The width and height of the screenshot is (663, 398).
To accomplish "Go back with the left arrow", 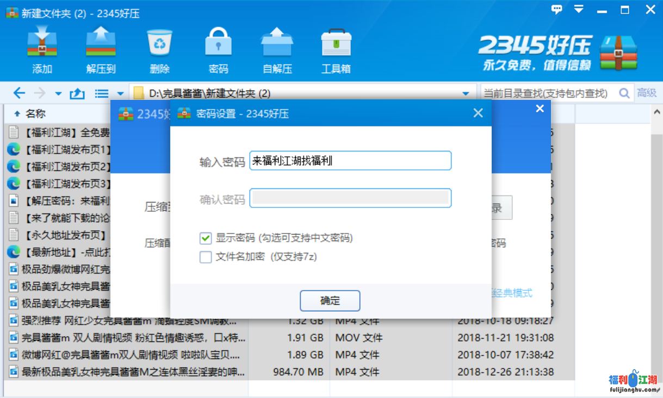I will pyautogui.click(x=19, y=93).
